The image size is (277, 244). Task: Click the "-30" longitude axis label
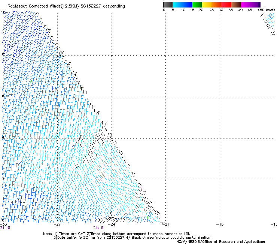pos(3,224)
